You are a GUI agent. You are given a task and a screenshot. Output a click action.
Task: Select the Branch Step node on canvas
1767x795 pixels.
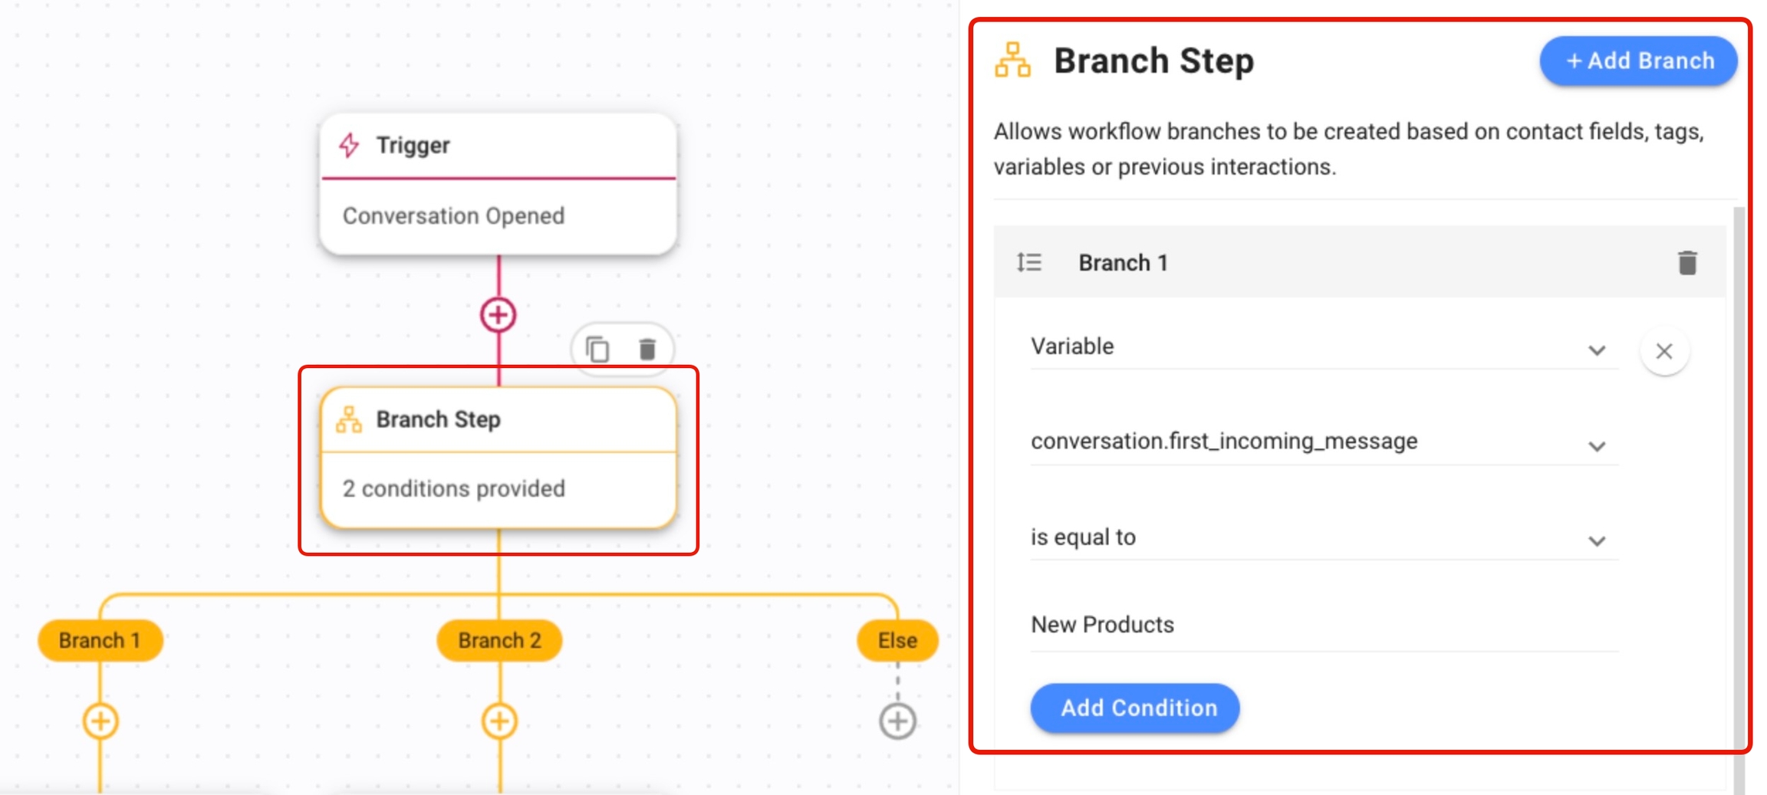pyautogui.click(x=499, y=458)
